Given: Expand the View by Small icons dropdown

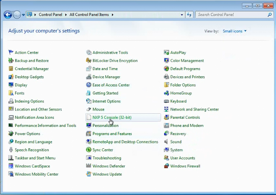Looking at the screenshot, I should coord(235,31).
